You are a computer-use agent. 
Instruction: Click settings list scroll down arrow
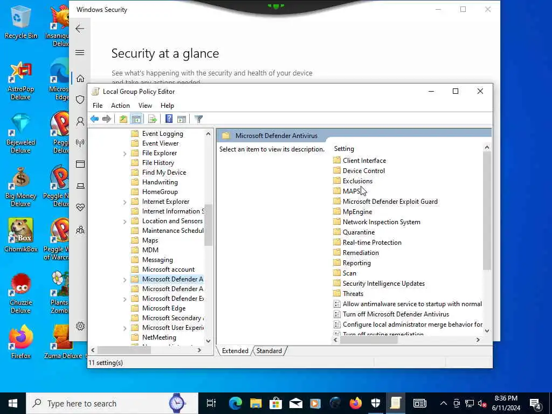487,330
